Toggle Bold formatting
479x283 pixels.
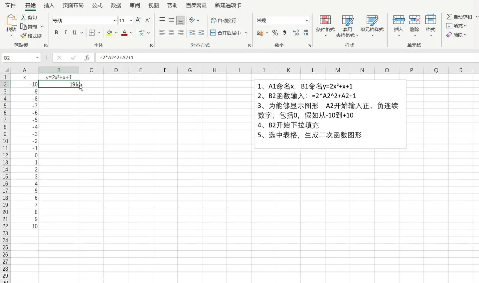click(x=56, y=33)
